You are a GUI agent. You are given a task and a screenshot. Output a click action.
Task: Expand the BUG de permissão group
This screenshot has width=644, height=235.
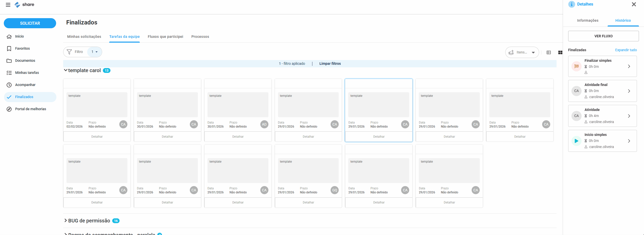[66, 221]
